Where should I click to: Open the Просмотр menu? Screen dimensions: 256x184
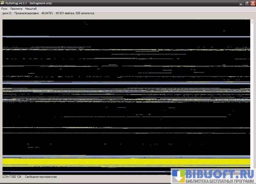16,9
